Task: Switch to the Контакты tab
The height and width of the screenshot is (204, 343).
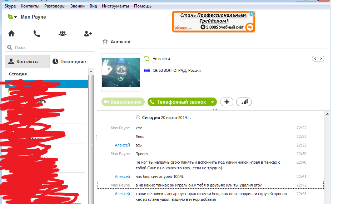Action: (27, 61)
